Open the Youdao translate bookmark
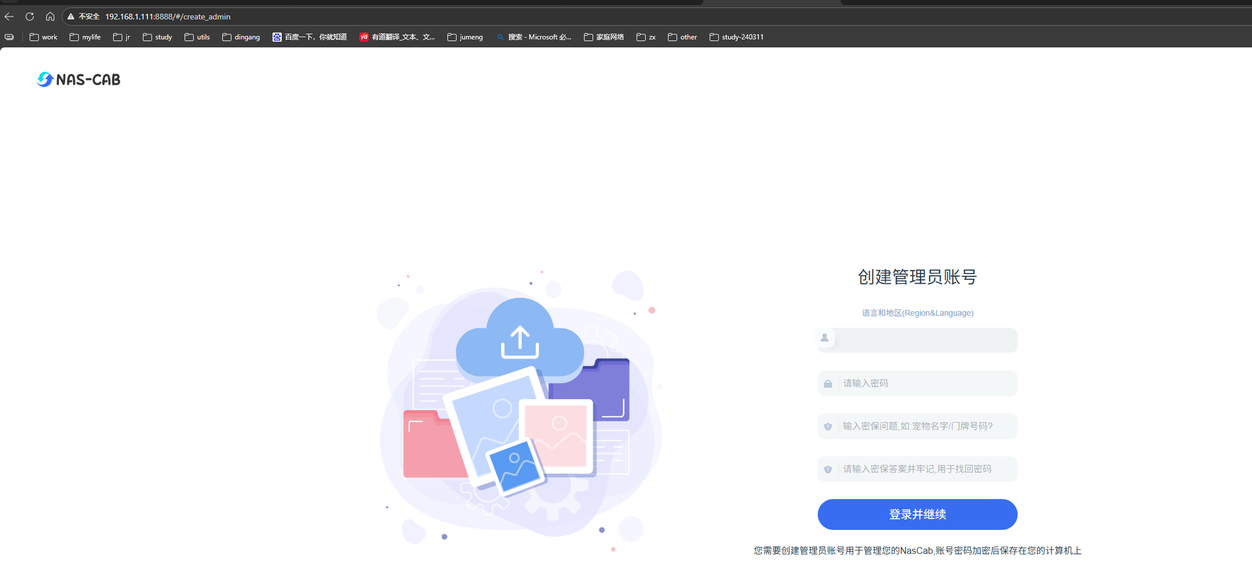 click(x=397, y=37)
